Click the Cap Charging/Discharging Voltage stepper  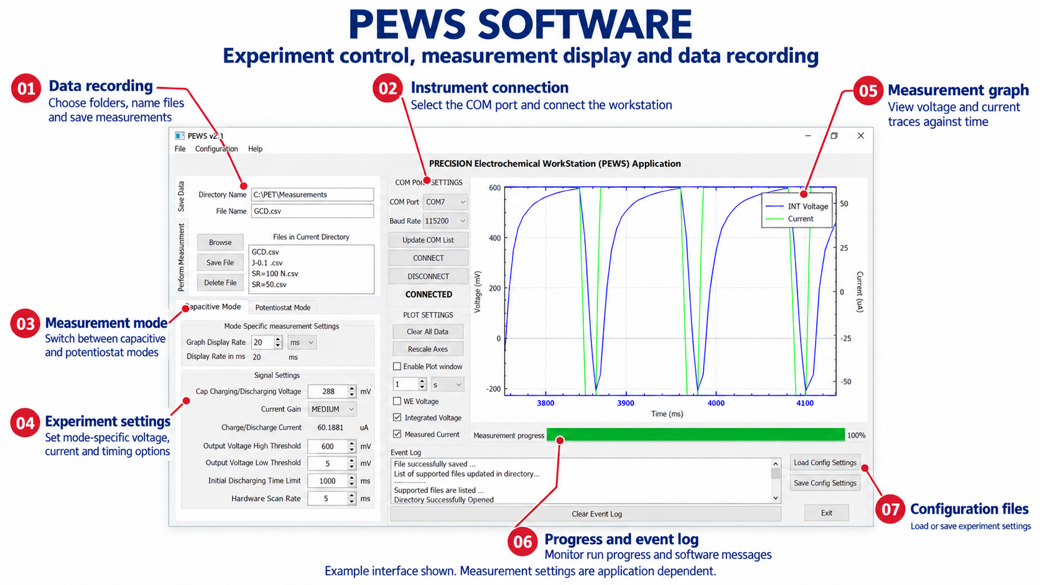click(x=332, y=392)
